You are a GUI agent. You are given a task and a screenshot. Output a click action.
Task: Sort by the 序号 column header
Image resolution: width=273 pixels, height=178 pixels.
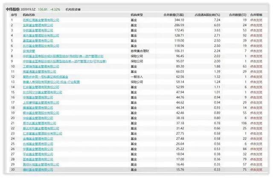coord(14,15)
